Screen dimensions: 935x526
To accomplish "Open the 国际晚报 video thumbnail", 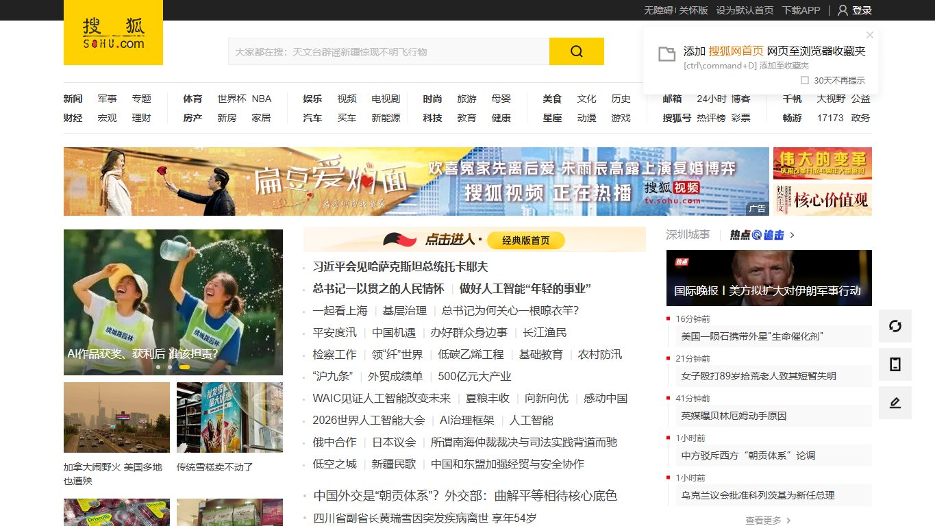I will pos(769,277).
